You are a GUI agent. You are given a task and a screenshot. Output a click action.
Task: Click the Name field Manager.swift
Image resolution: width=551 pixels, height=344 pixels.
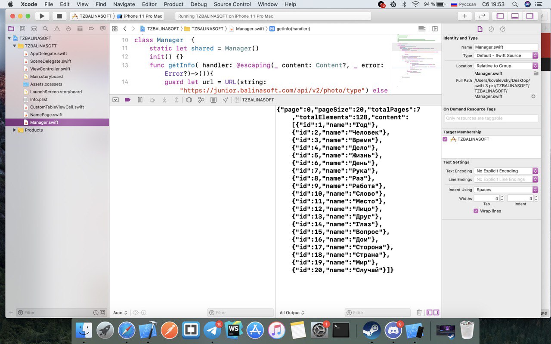[506, 47]
